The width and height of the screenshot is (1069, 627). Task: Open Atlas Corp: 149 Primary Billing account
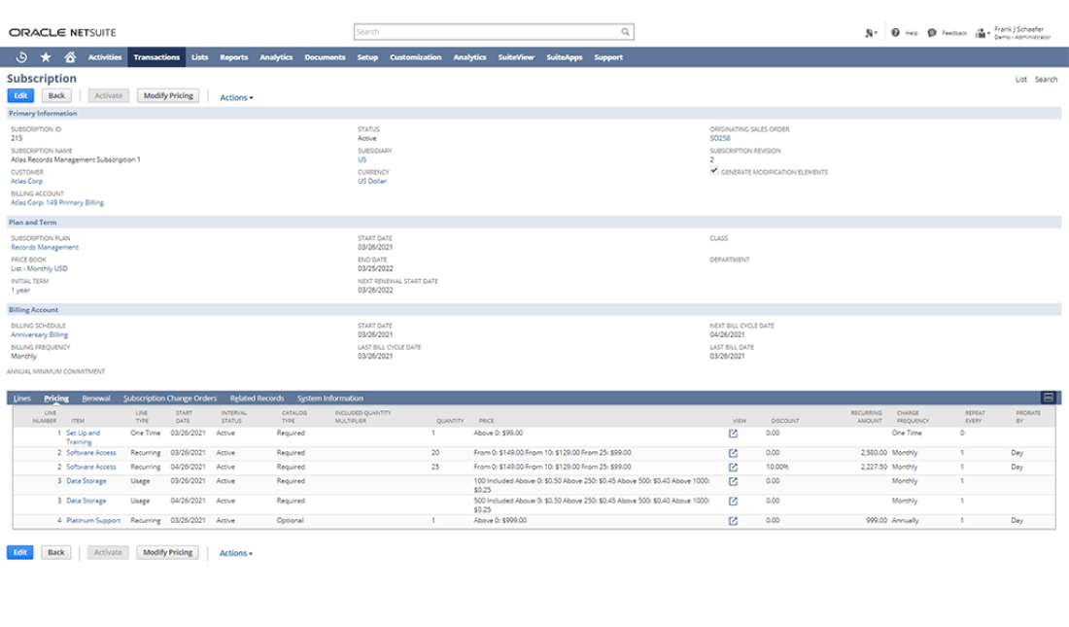[x=57, y=202]
